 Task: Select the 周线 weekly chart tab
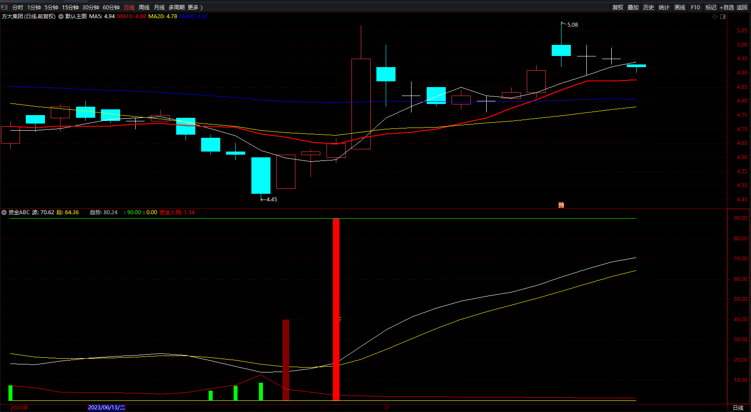pyautogui.click(x=144, y=8)
